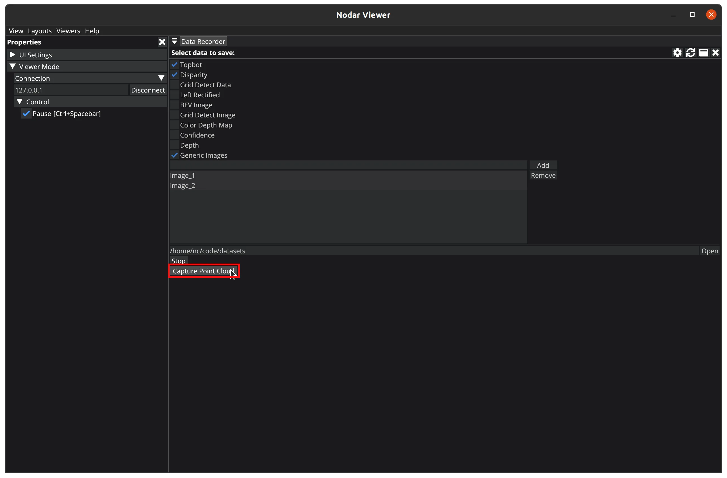The width and height of the screenshot is (727, 478).
Task: Collapse the Viewer Mode section
Action: 13,66
